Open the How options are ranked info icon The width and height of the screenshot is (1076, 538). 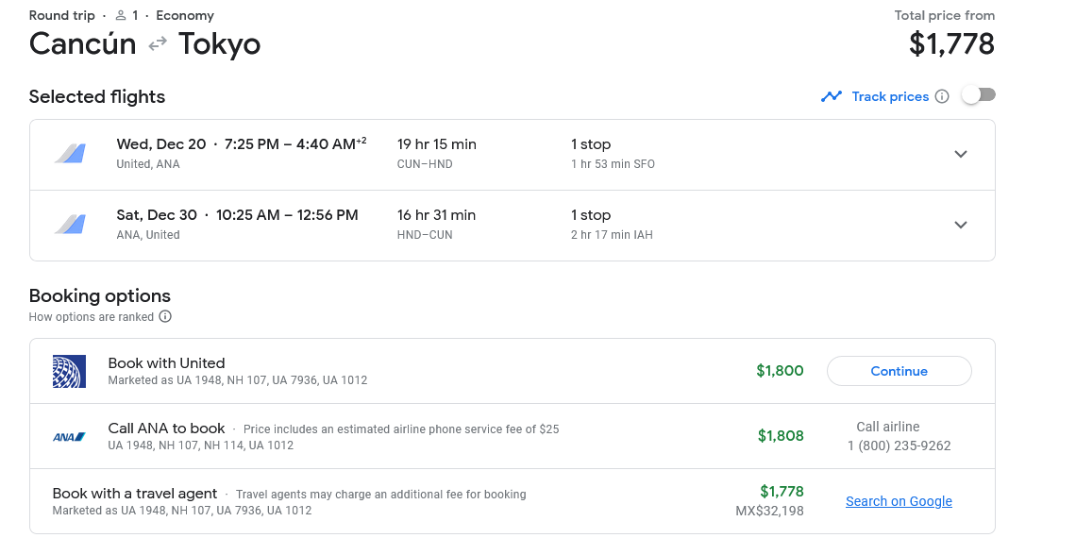pos(165,316)
